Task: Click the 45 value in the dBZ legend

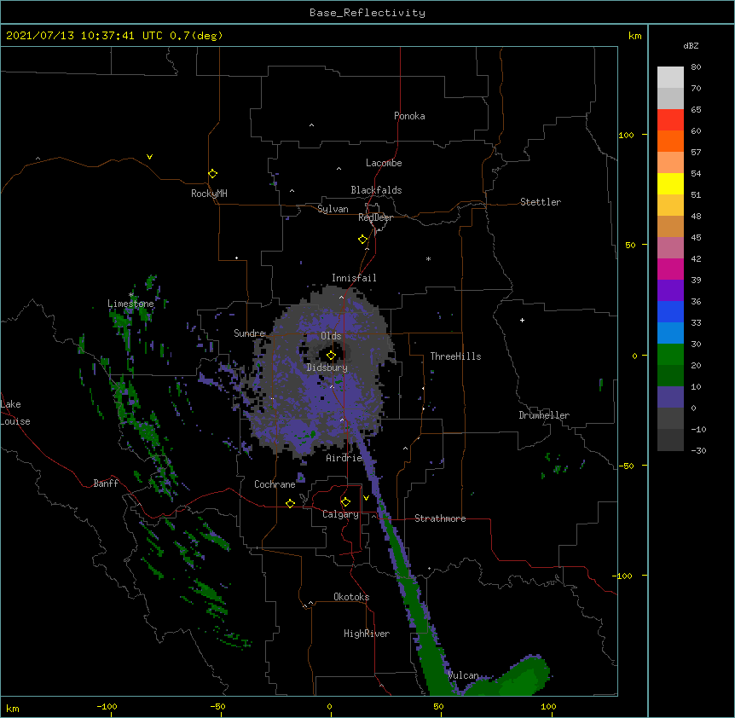Action: coord(696,237)
